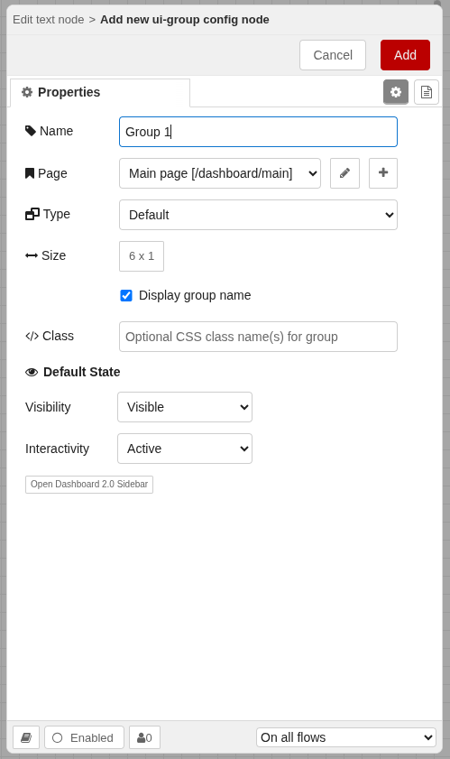The height and width of the screenshot is (759, 450).
Task: Go back to Edit text node breadcrumb
Action: pos(49,20)
